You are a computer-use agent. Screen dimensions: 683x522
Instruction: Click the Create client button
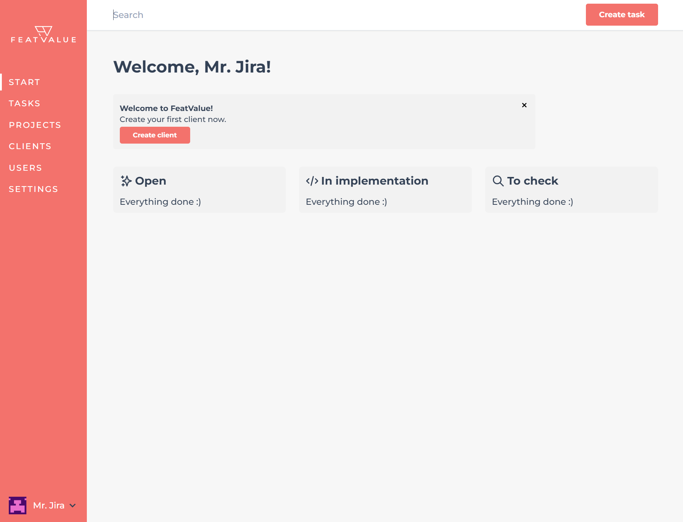click(x=155, y=135)
